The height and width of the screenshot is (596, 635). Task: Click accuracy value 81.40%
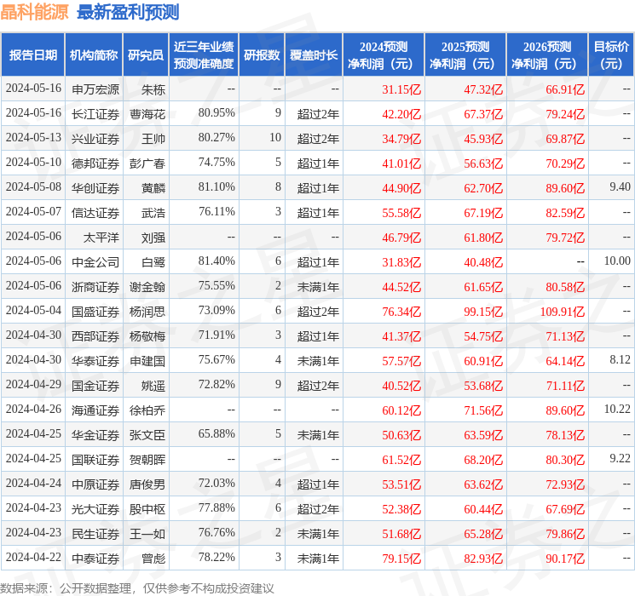pyautogui.click(x=216, y=261)
